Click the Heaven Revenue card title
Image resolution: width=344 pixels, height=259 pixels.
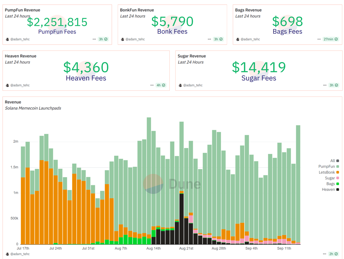(21, 56)
